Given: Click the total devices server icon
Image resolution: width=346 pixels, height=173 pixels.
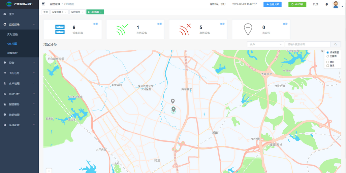Looking at the screenshot, I should pyautogui.click(x=60, y=29).
